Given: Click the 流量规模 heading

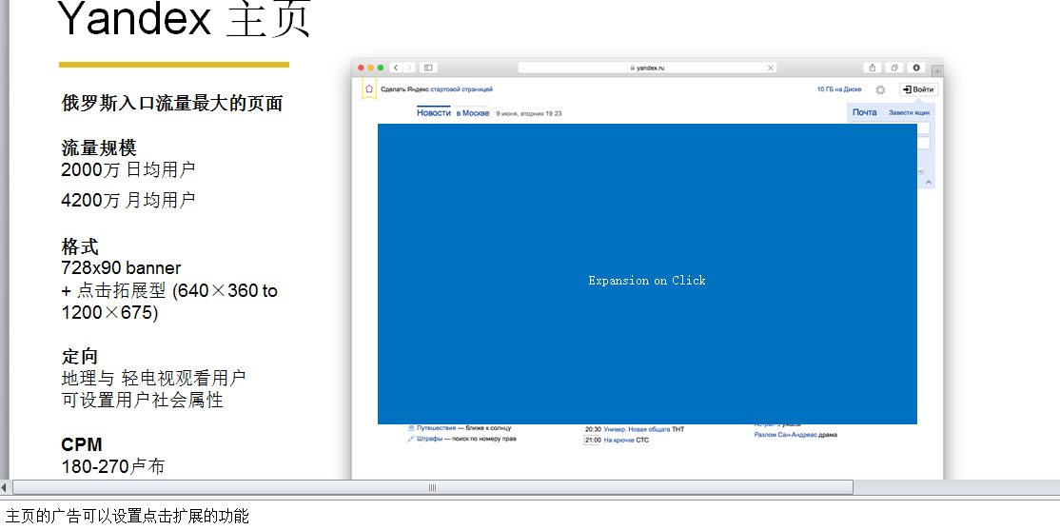Looking at the screenshot, I should [99, 147].
